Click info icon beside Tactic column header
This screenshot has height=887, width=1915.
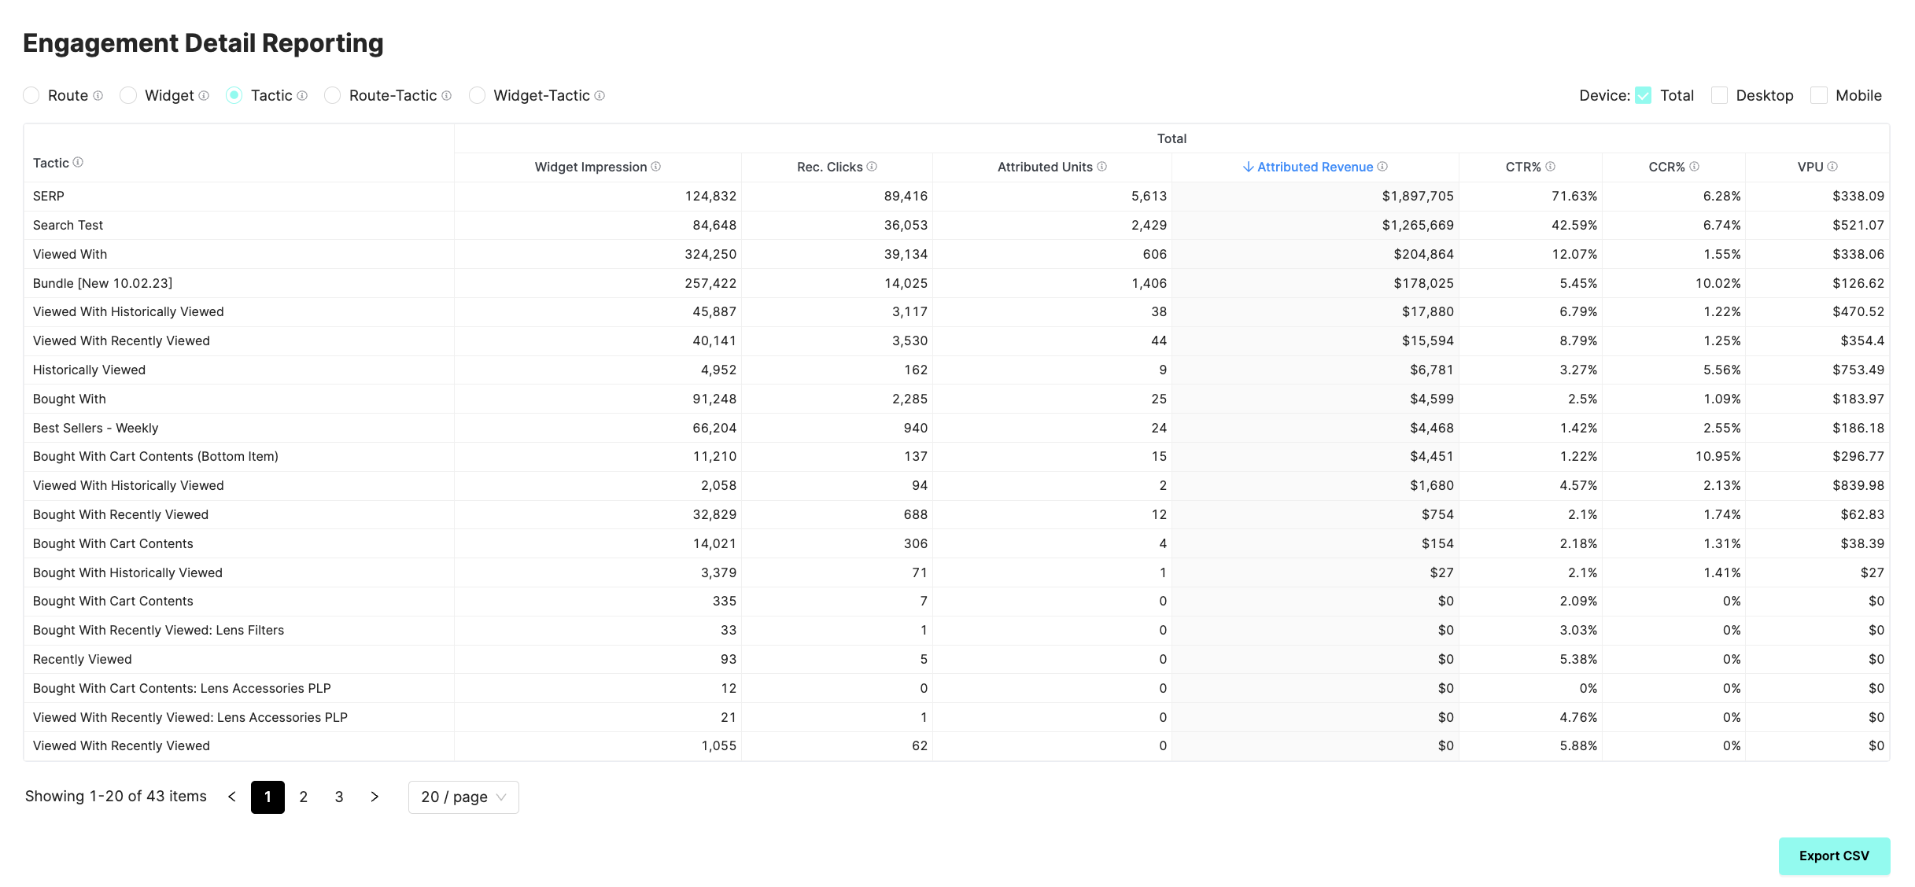tap(78, 163)
